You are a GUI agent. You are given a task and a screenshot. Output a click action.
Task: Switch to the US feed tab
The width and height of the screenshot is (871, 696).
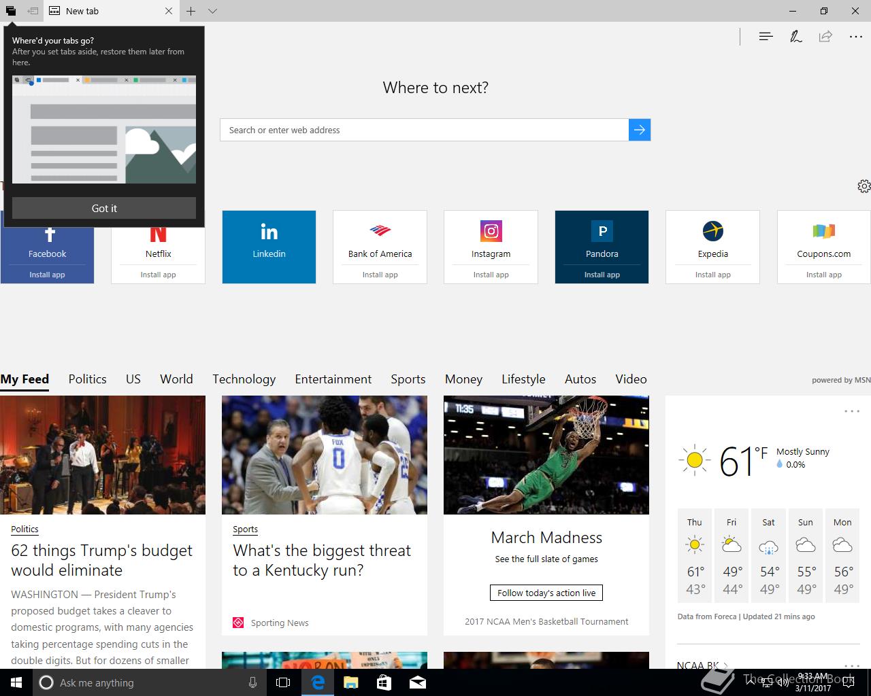[133, 379]
